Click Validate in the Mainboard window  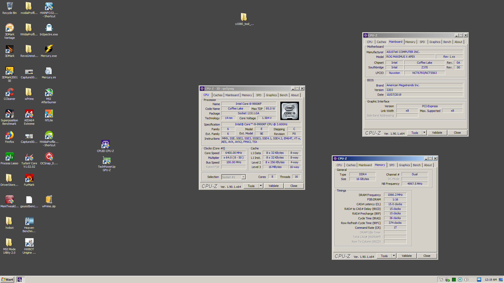pyautogui.click(x=437, y=133)
